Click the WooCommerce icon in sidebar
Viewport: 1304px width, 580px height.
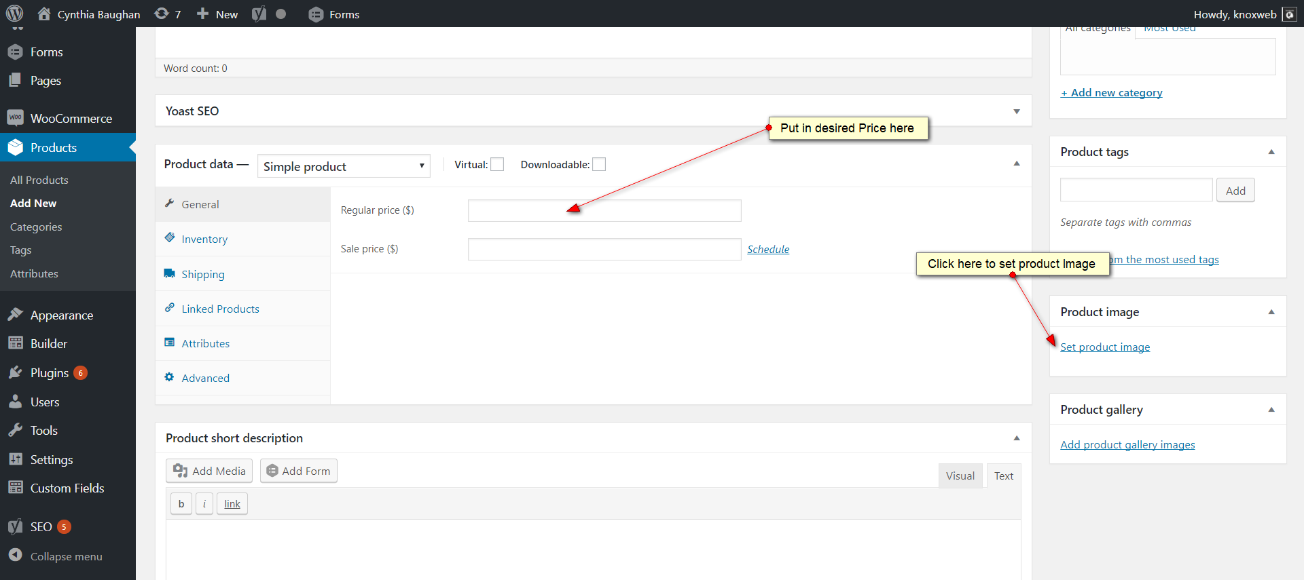point(15,118)
